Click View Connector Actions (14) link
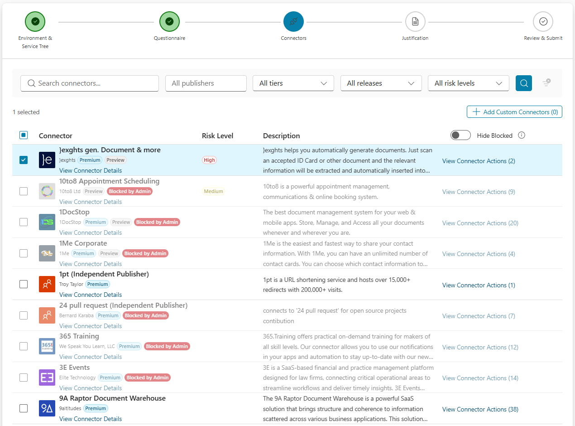This screenshot has width=575, height=426. pos(480,378)
